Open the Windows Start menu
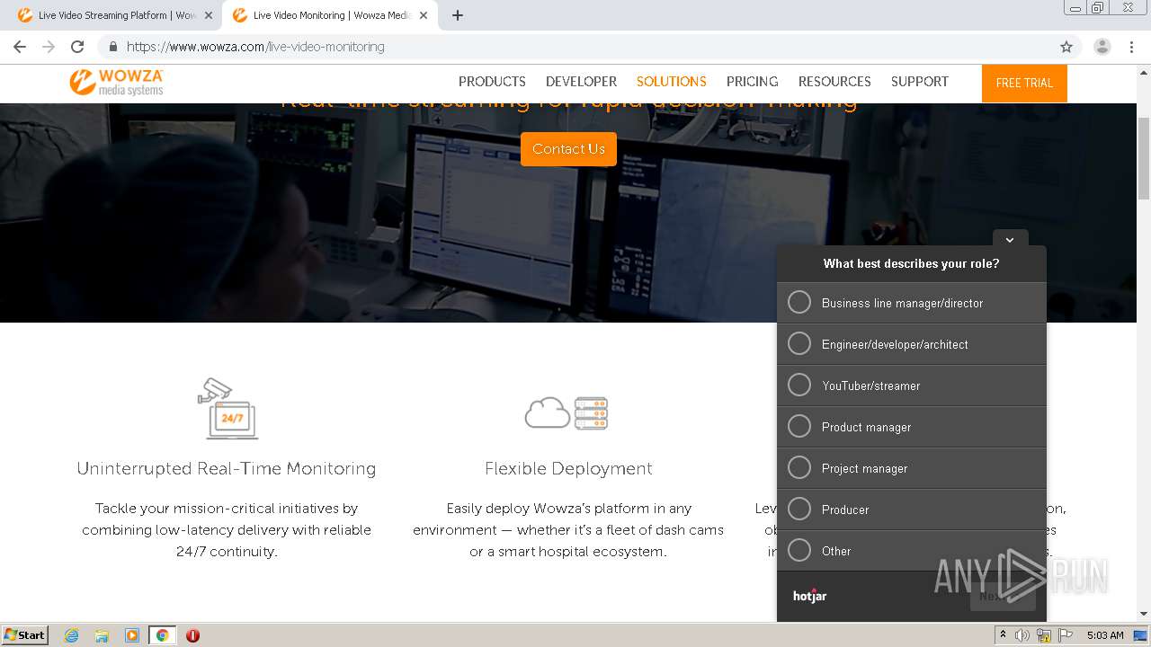The width and height of the screenshot is (1151, 647). click(x=24, y=635)
